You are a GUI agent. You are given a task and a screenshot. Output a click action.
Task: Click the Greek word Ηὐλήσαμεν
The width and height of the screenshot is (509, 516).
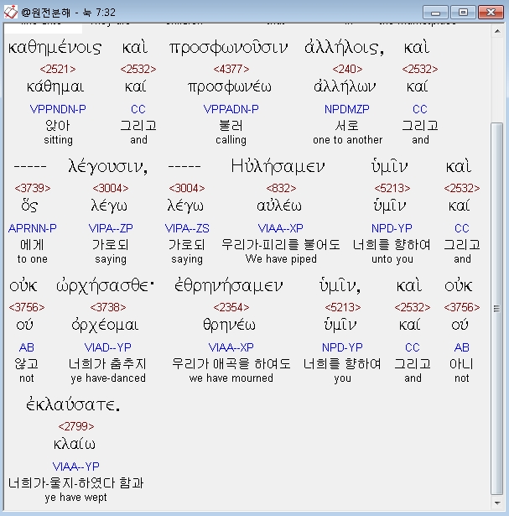[x=278, y=166]
